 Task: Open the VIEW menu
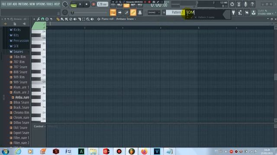[32, 4]
